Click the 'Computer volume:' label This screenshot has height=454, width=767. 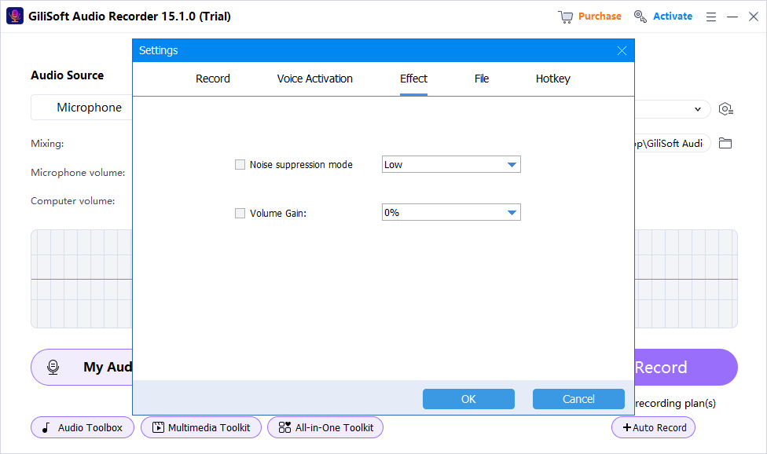click(x=73, y=201)
